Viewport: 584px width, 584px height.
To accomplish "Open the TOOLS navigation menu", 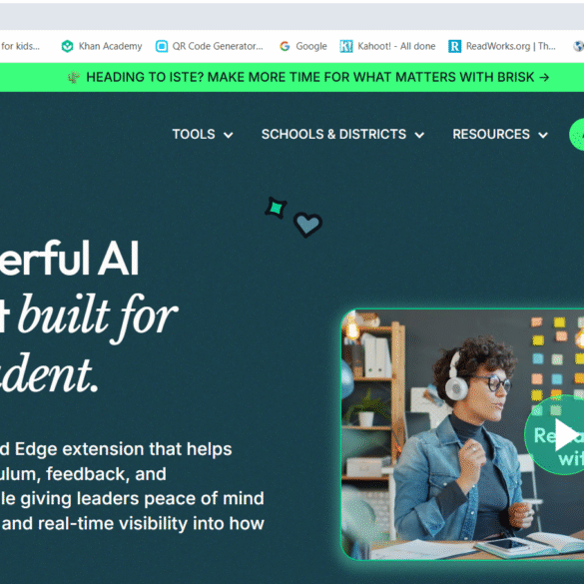I will click(194, 134).
